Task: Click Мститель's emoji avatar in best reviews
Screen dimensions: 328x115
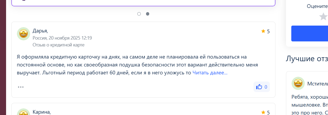Action: point(298,84)
